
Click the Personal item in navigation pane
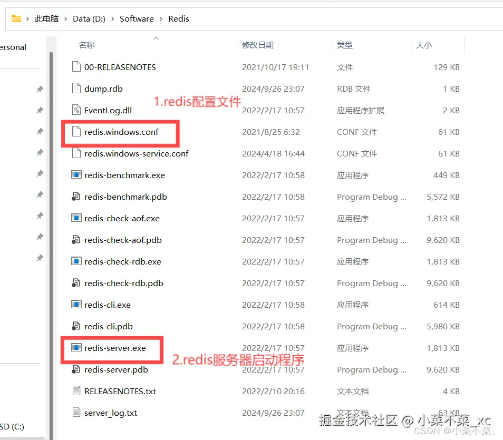point(13,47)
